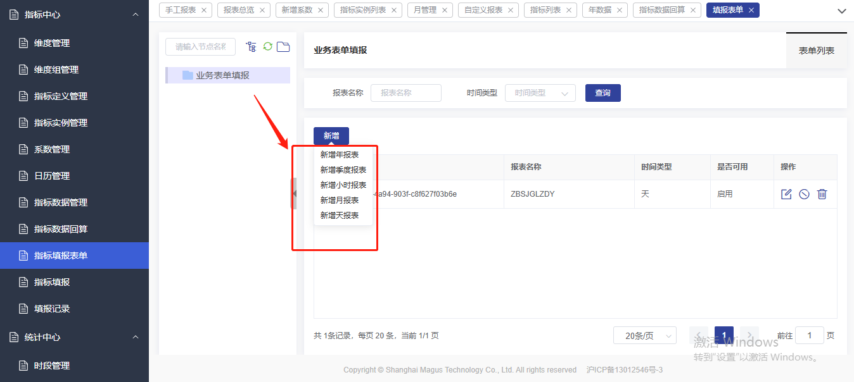The image size is (854, 382).
Task: Open 日历管理 in the sidebar
Action: (x=52, y=176)
